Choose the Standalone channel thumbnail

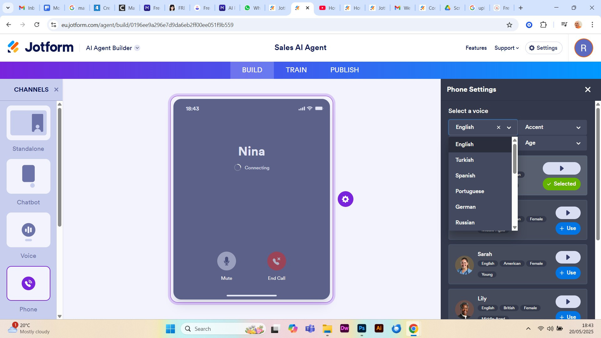tap(28, 123)
